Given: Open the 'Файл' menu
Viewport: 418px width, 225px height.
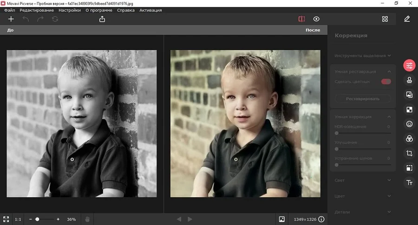Looking at the screenshot, I should 9,10.
